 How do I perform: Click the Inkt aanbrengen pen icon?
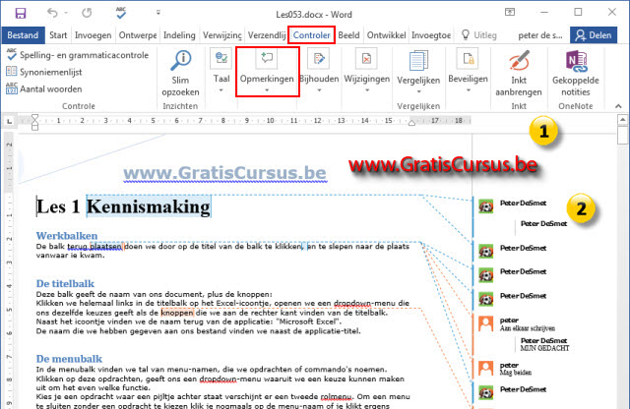(x=519, y=60)
